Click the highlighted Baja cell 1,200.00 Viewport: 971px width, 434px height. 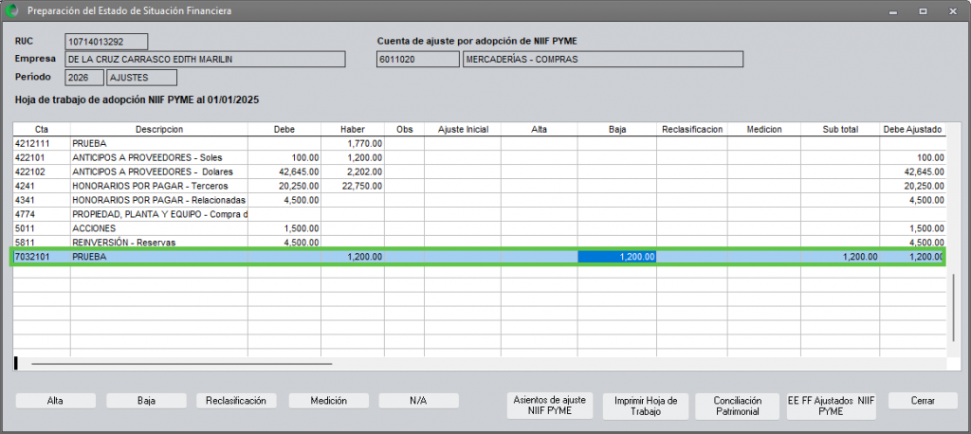(x=616, y=257)
